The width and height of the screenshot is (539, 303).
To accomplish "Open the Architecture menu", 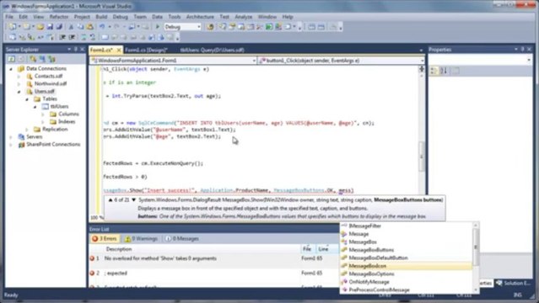I will pos(200,17).
